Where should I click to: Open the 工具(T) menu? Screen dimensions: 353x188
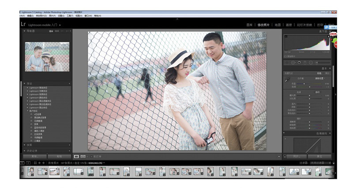(70, 16)
